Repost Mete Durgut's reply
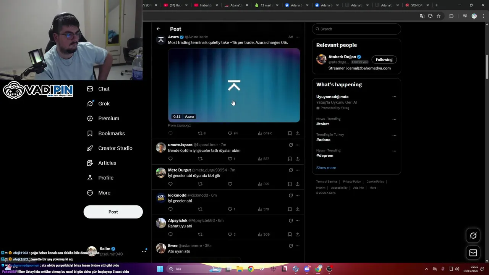The height and width of the screenshot is (275, 489). click(200, 184)
